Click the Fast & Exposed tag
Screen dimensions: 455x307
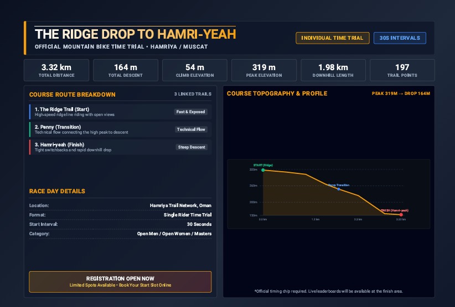point(190,112)
